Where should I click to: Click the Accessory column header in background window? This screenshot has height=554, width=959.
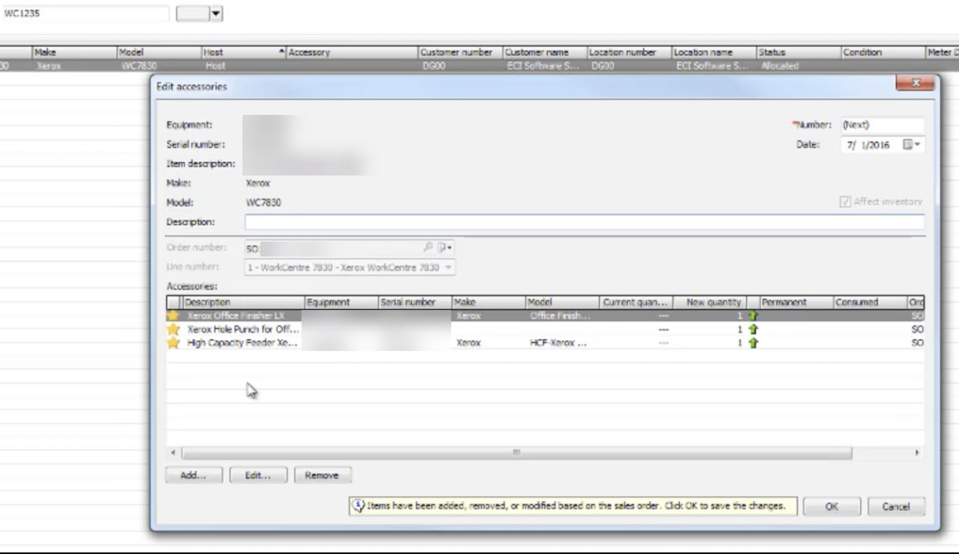(x=352, y=53)
